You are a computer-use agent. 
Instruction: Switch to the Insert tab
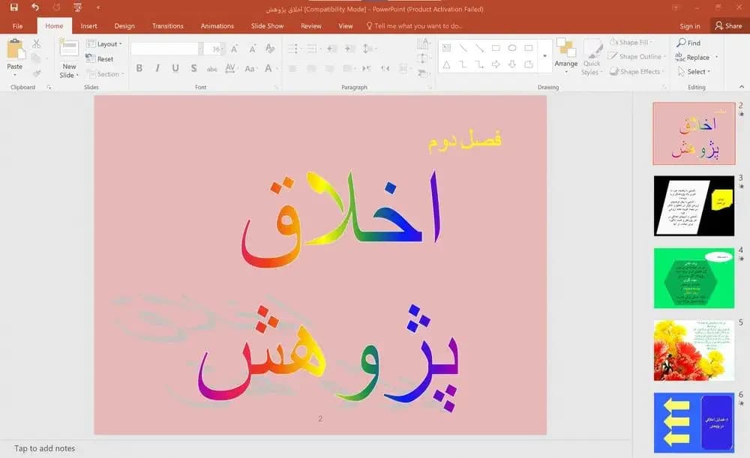88,25
